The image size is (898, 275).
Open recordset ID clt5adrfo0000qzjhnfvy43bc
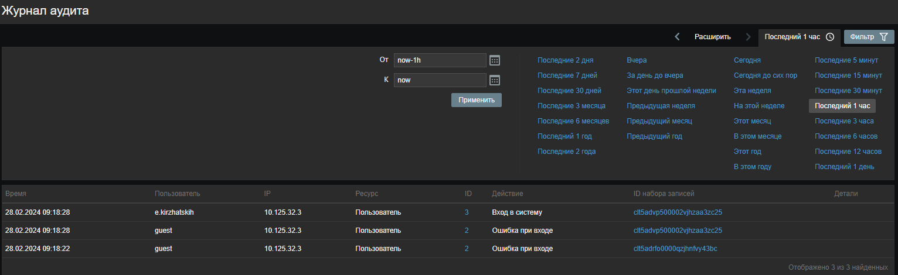[x=675, y=249]
